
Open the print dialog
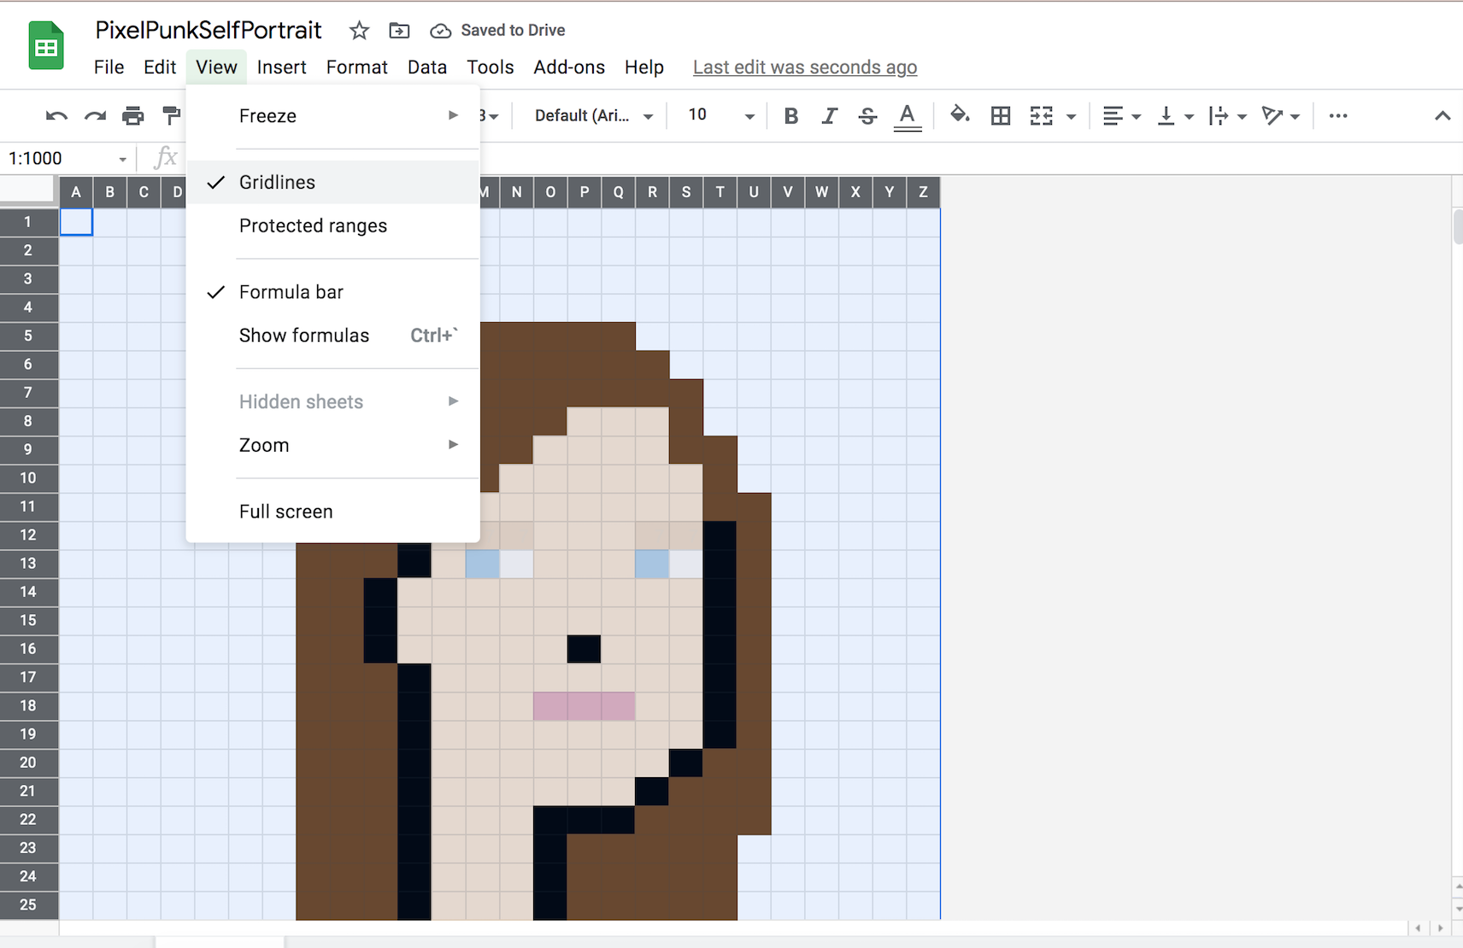(133, 115)
